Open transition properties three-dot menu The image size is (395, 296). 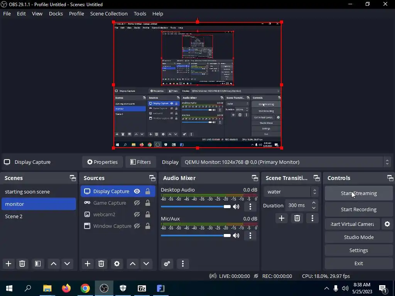312,218
